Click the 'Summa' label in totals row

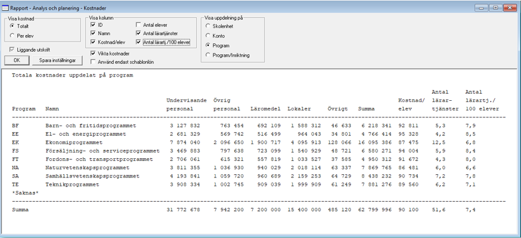point(20,210)
